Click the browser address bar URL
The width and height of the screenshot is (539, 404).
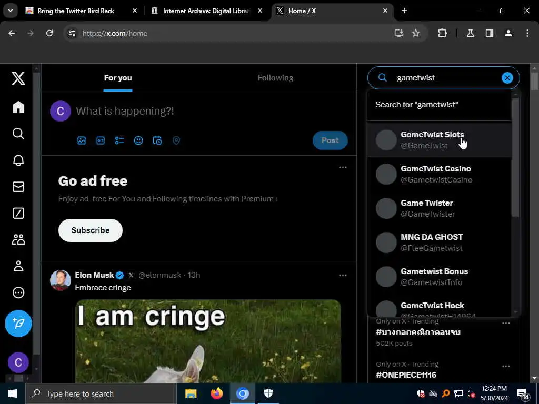115,33
